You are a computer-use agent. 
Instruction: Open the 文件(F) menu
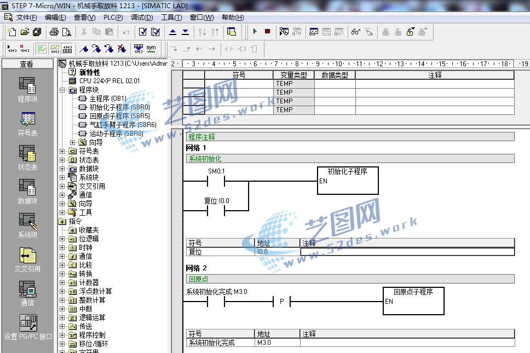(x=26, y=17)
